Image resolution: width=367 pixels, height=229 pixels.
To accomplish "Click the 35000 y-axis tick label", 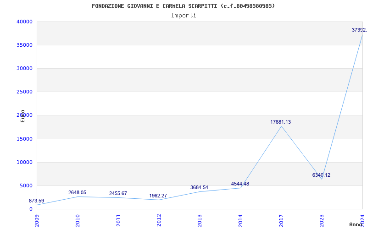I will (x=24, y=45).
